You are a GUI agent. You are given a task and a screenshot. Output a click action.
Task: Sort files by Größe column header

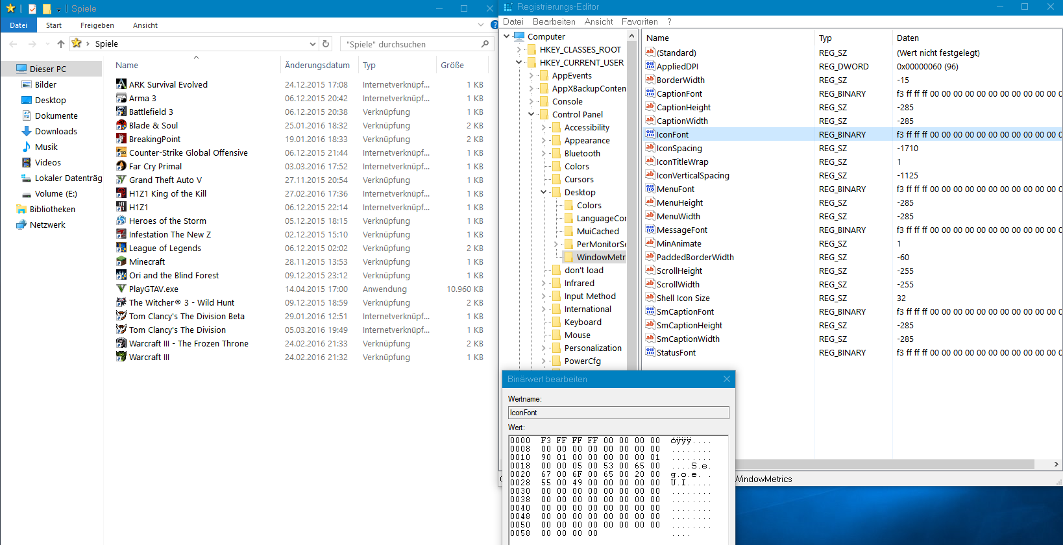point(452,65)
